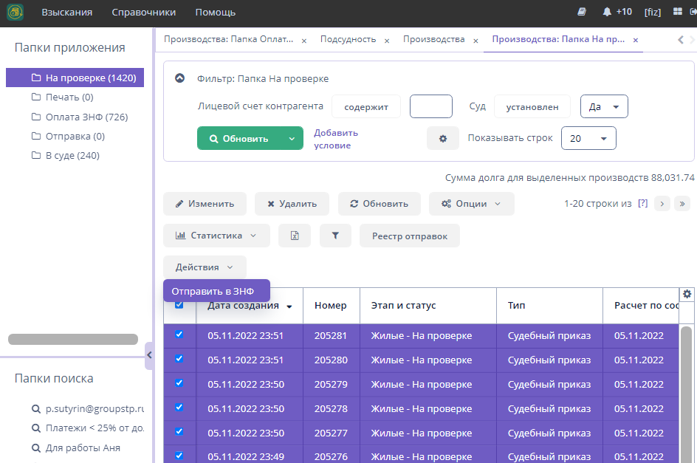Click the Добавить условие link

(x=336, y=139)
